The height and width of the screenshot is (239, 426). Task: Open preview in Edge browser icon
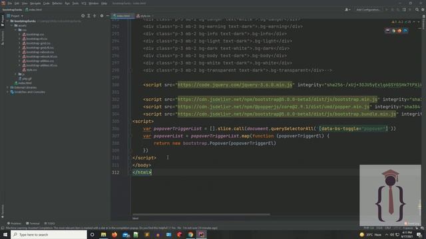405,31
